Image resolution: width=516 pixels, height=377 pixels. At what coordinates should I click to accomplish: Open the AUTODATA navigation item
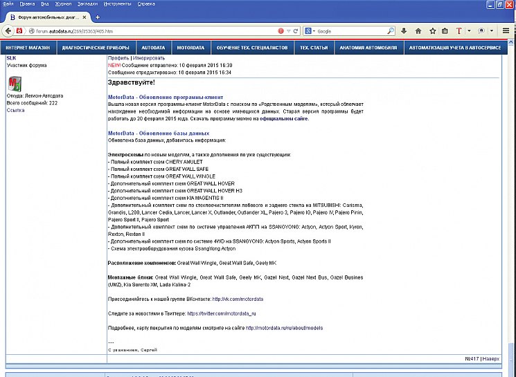click(153, 48)
